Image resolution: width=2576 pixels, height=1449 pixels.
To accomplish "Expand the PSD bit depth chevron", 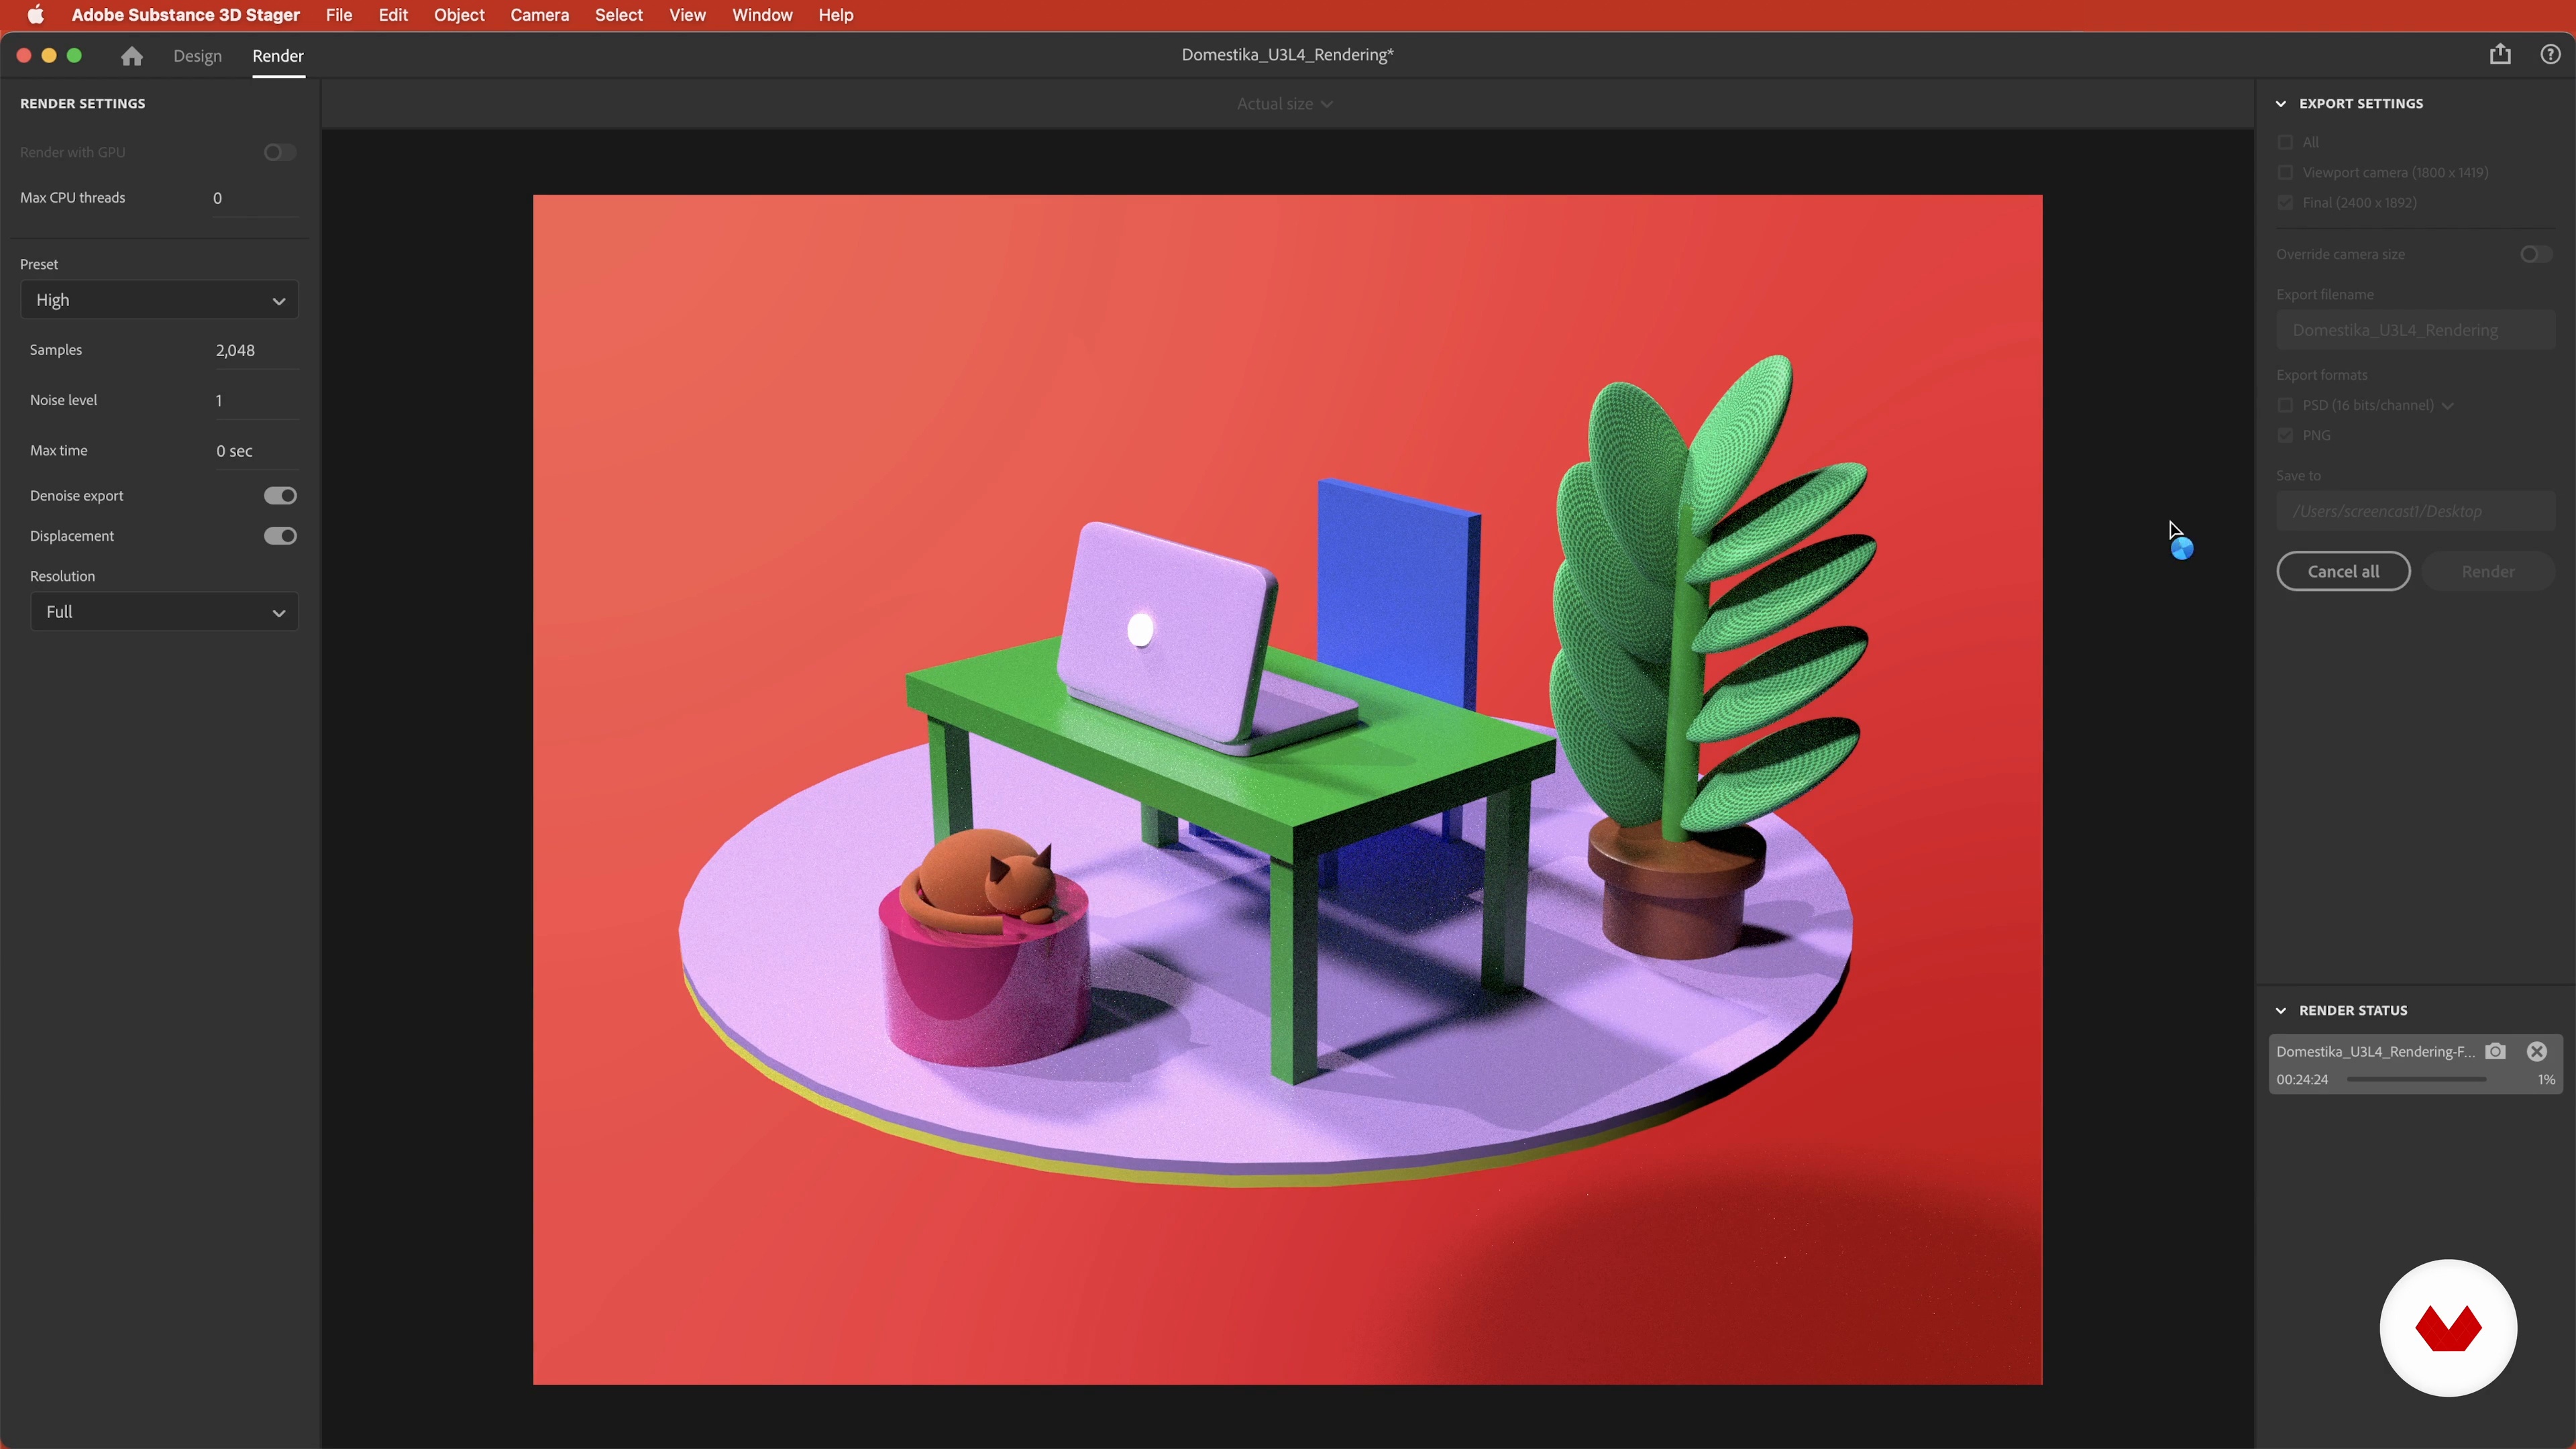I will tap(2447, 406).
